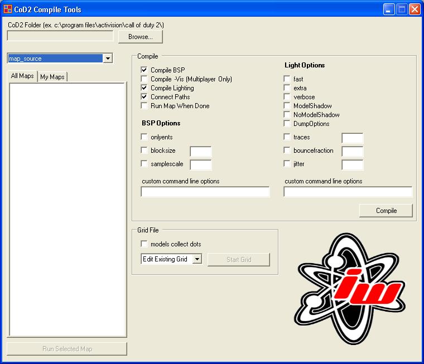Image resolution: width=424 pixels, height=364 pixels.
Task: Check the NoModelShadow option
Action: [287, 115]
